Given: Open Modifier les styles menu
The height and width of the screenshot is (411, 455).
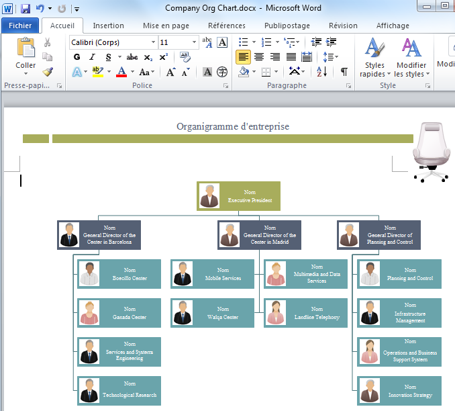Looking at the screenshot, I should [411, 58].
